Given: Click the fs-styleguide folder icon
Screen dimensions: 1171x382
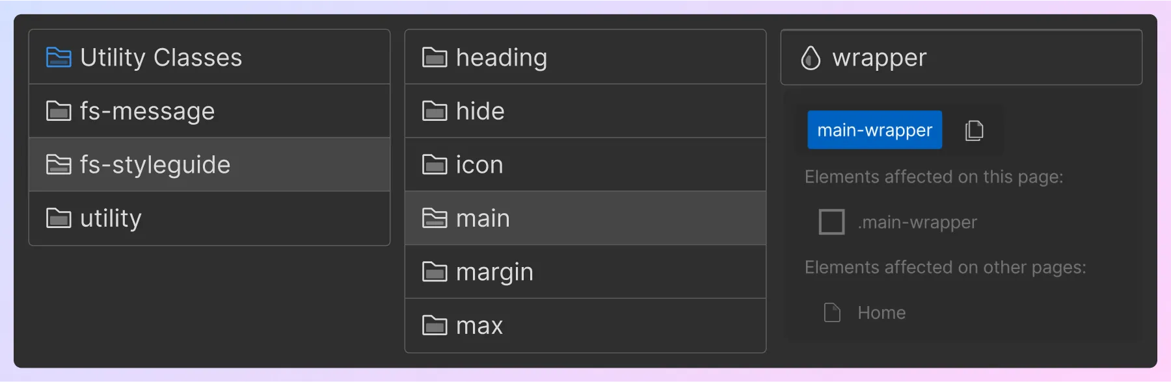Looking at the screenshot, I should coord(59,164).
